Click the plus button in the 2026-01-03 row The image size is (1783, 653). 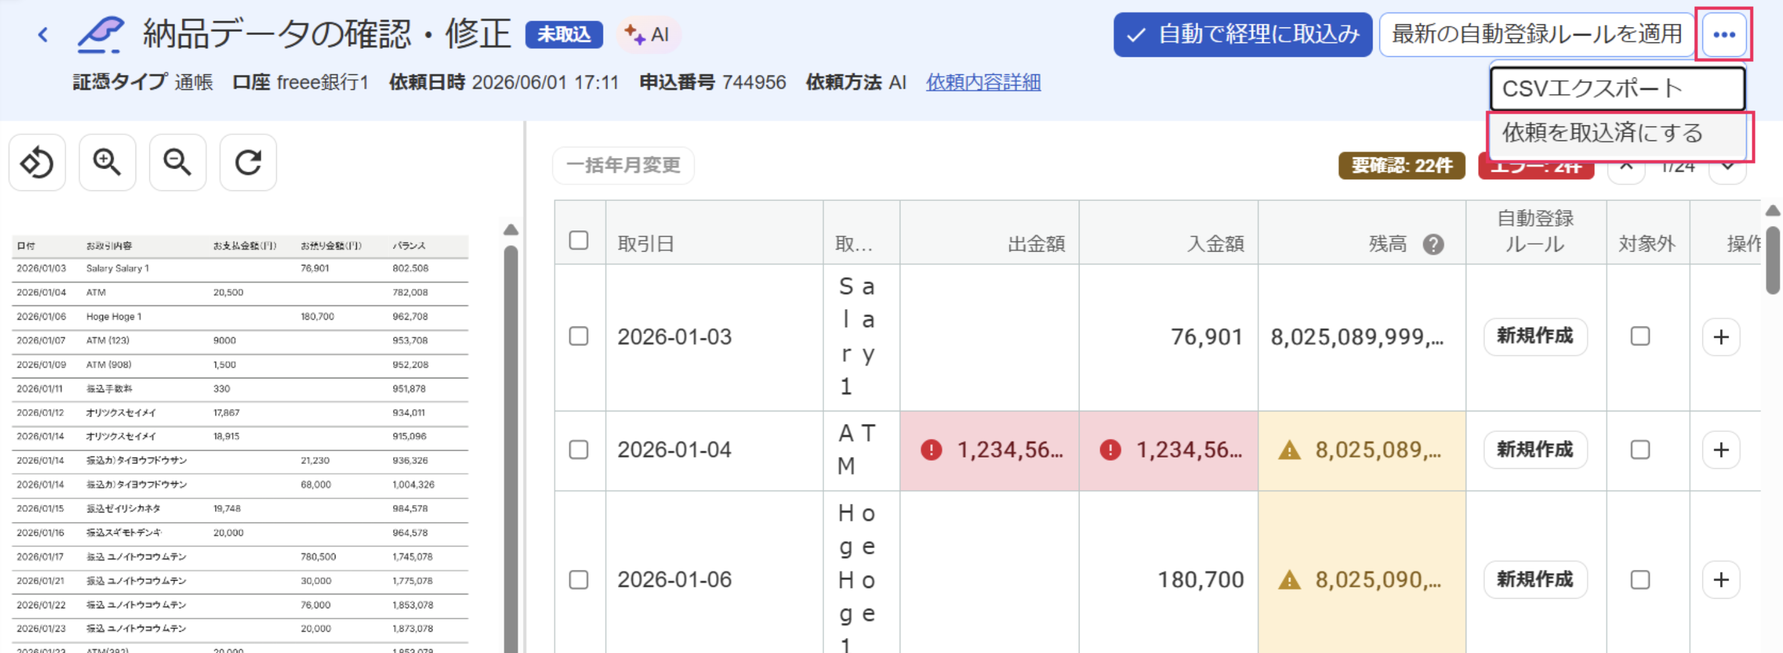coord(1721,337)
